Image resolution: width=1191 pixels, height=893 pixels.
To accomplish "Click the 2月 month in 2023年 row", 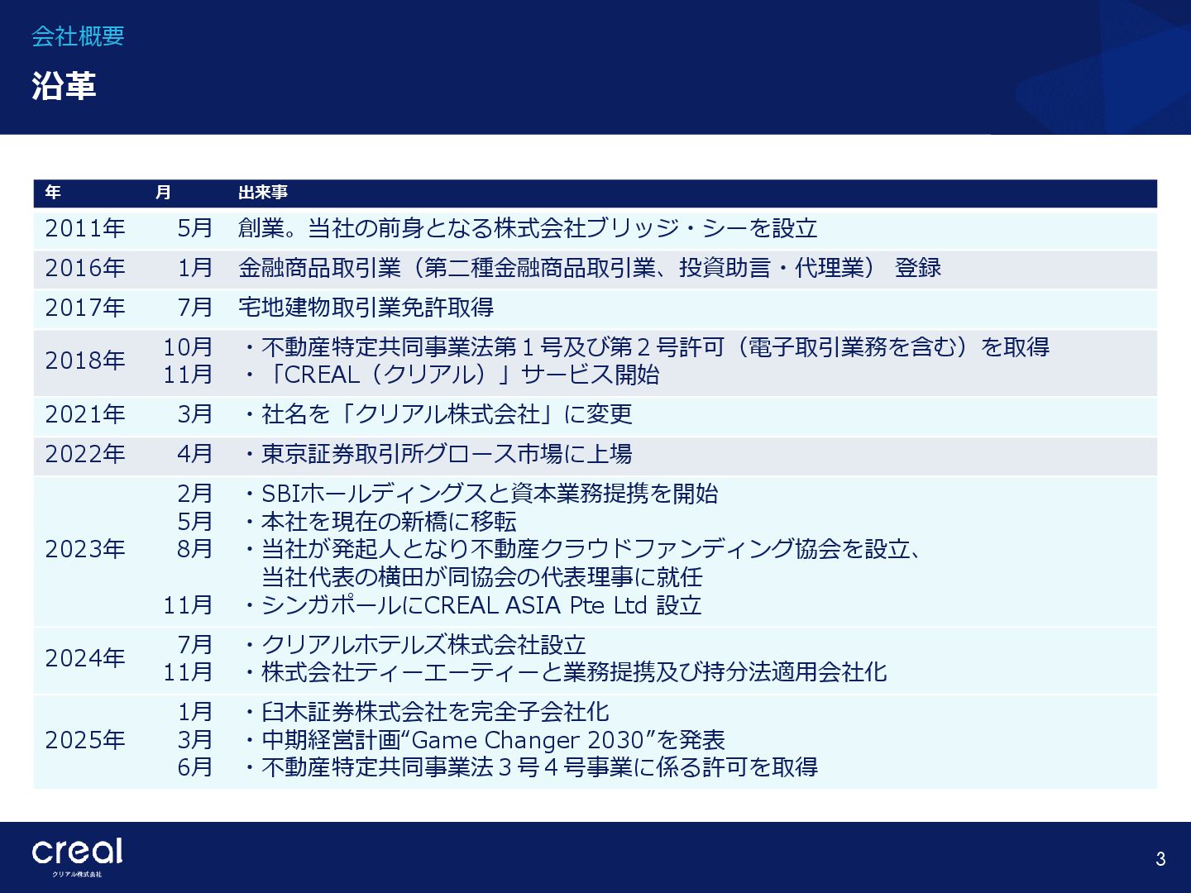I will 195,494.
